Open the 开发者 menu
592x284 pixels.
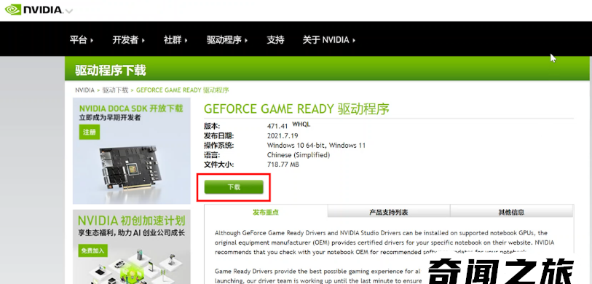pyautogui.click(x=128, y=39)
